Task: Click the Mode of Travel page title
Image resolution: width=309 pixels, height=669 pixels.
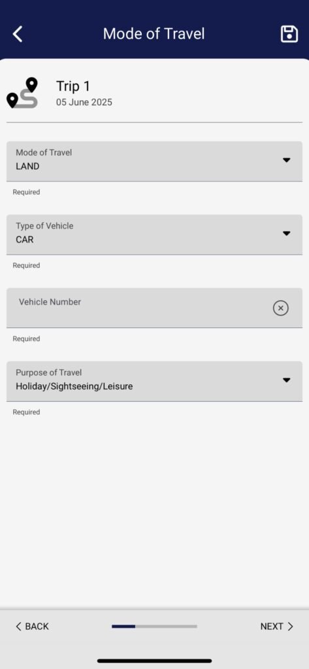Action: pyautogui.click(x=154, y=34)
